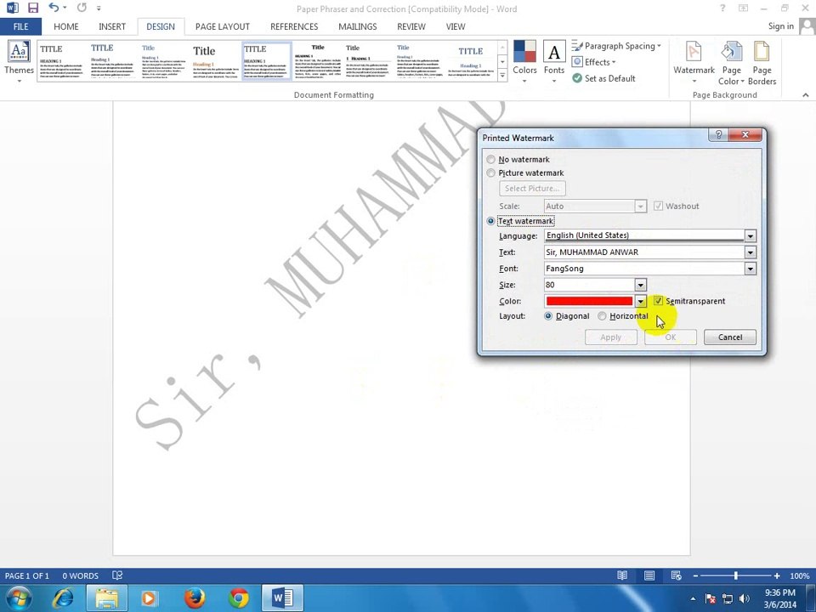The width and height of the screenshot is (816, 612).
Task: Open Windows Start menu
Action: (19, 598)
